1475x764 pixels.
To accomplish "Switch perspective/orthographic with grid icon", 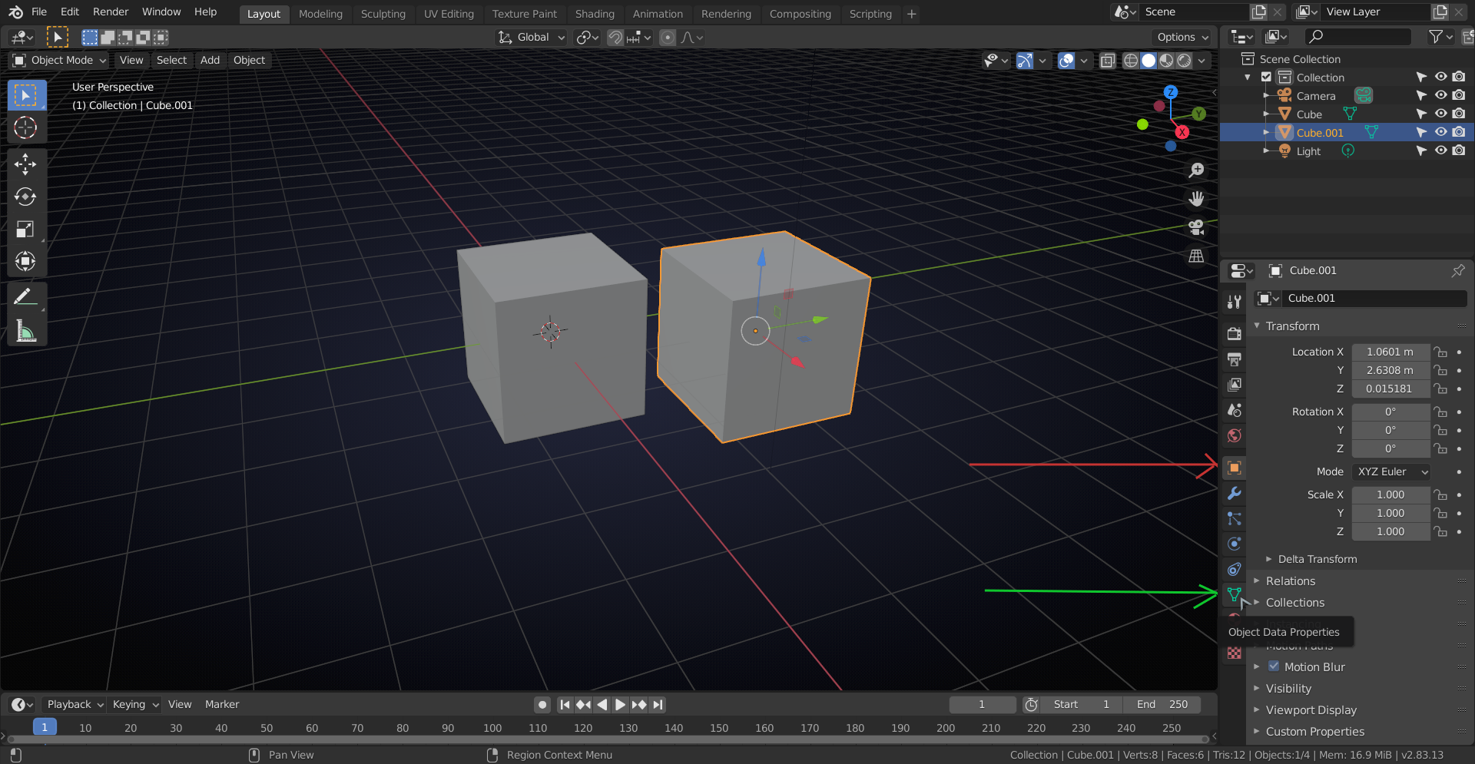I will [x=1196, y=256].
